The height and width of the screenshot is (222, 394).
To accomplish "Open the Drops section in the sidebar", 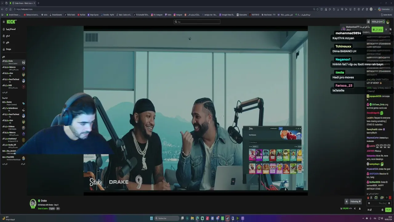I will pyautogui.click(x=7, y=49).
